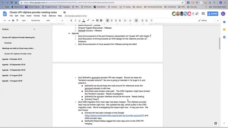
Task: Open the File menu
Action: pyautogui.click(x=11, y=16)
